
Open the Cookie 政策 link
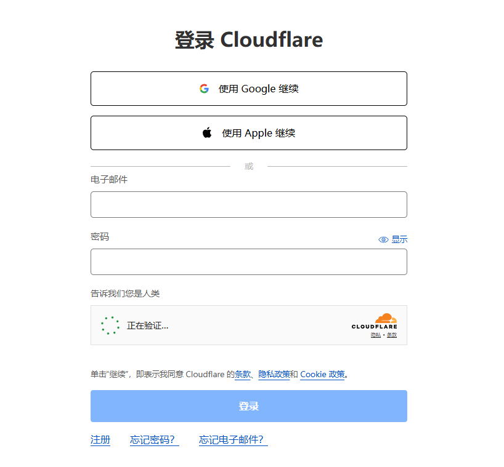[x=322, y=374]
